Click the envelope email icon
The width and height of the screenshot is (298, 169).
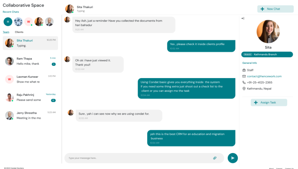coord(244,76)
